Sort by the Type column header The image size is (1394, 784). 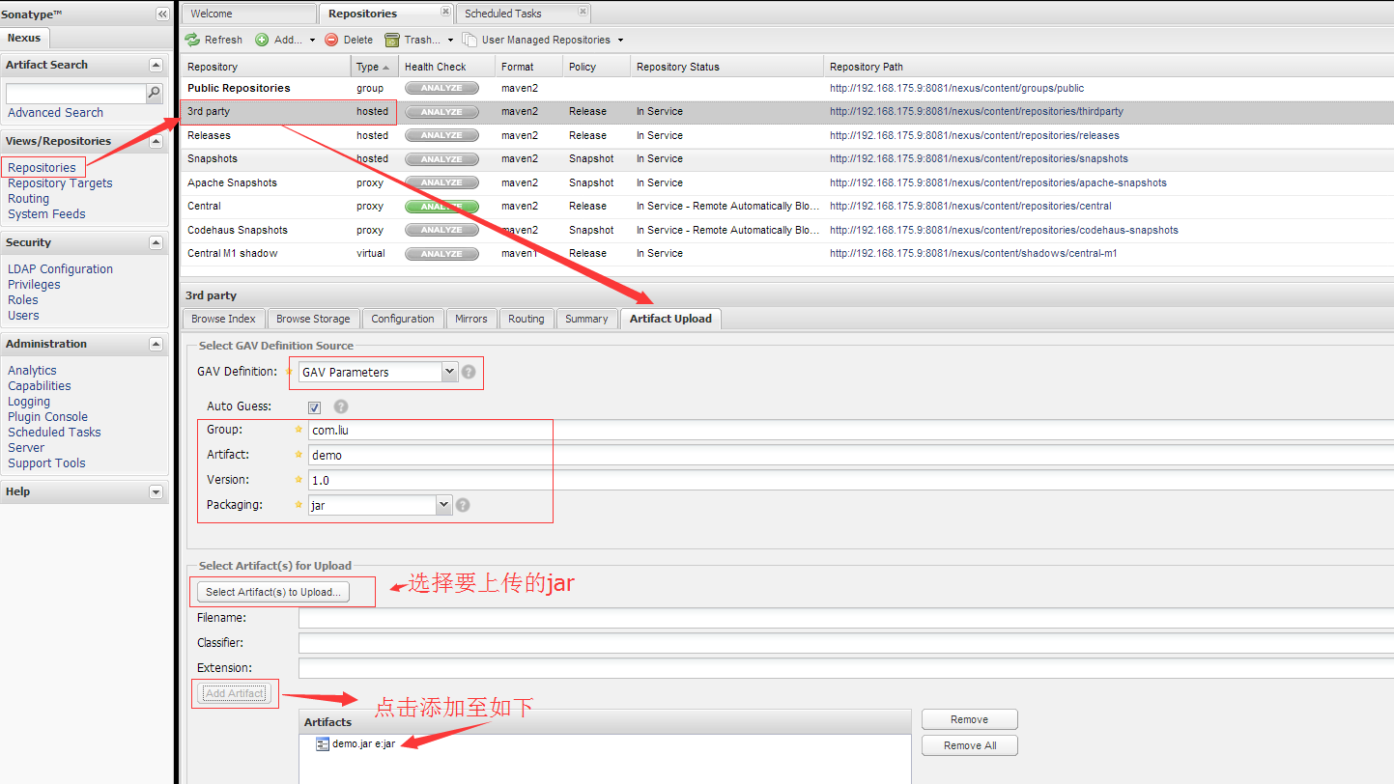pos(375,67)
